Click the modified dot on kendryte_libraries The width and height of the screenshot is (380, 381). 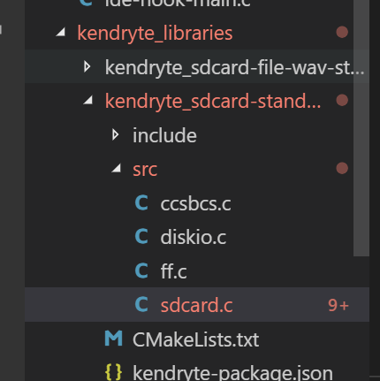(x=342, y=32)
